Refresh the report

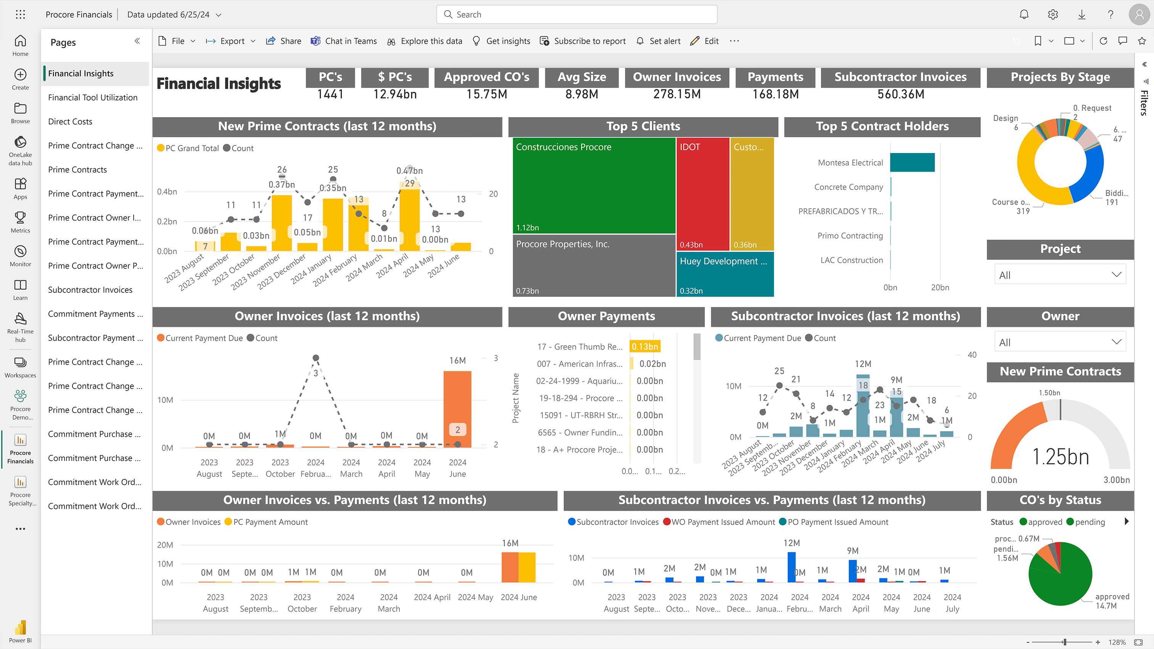point(1103,41)
